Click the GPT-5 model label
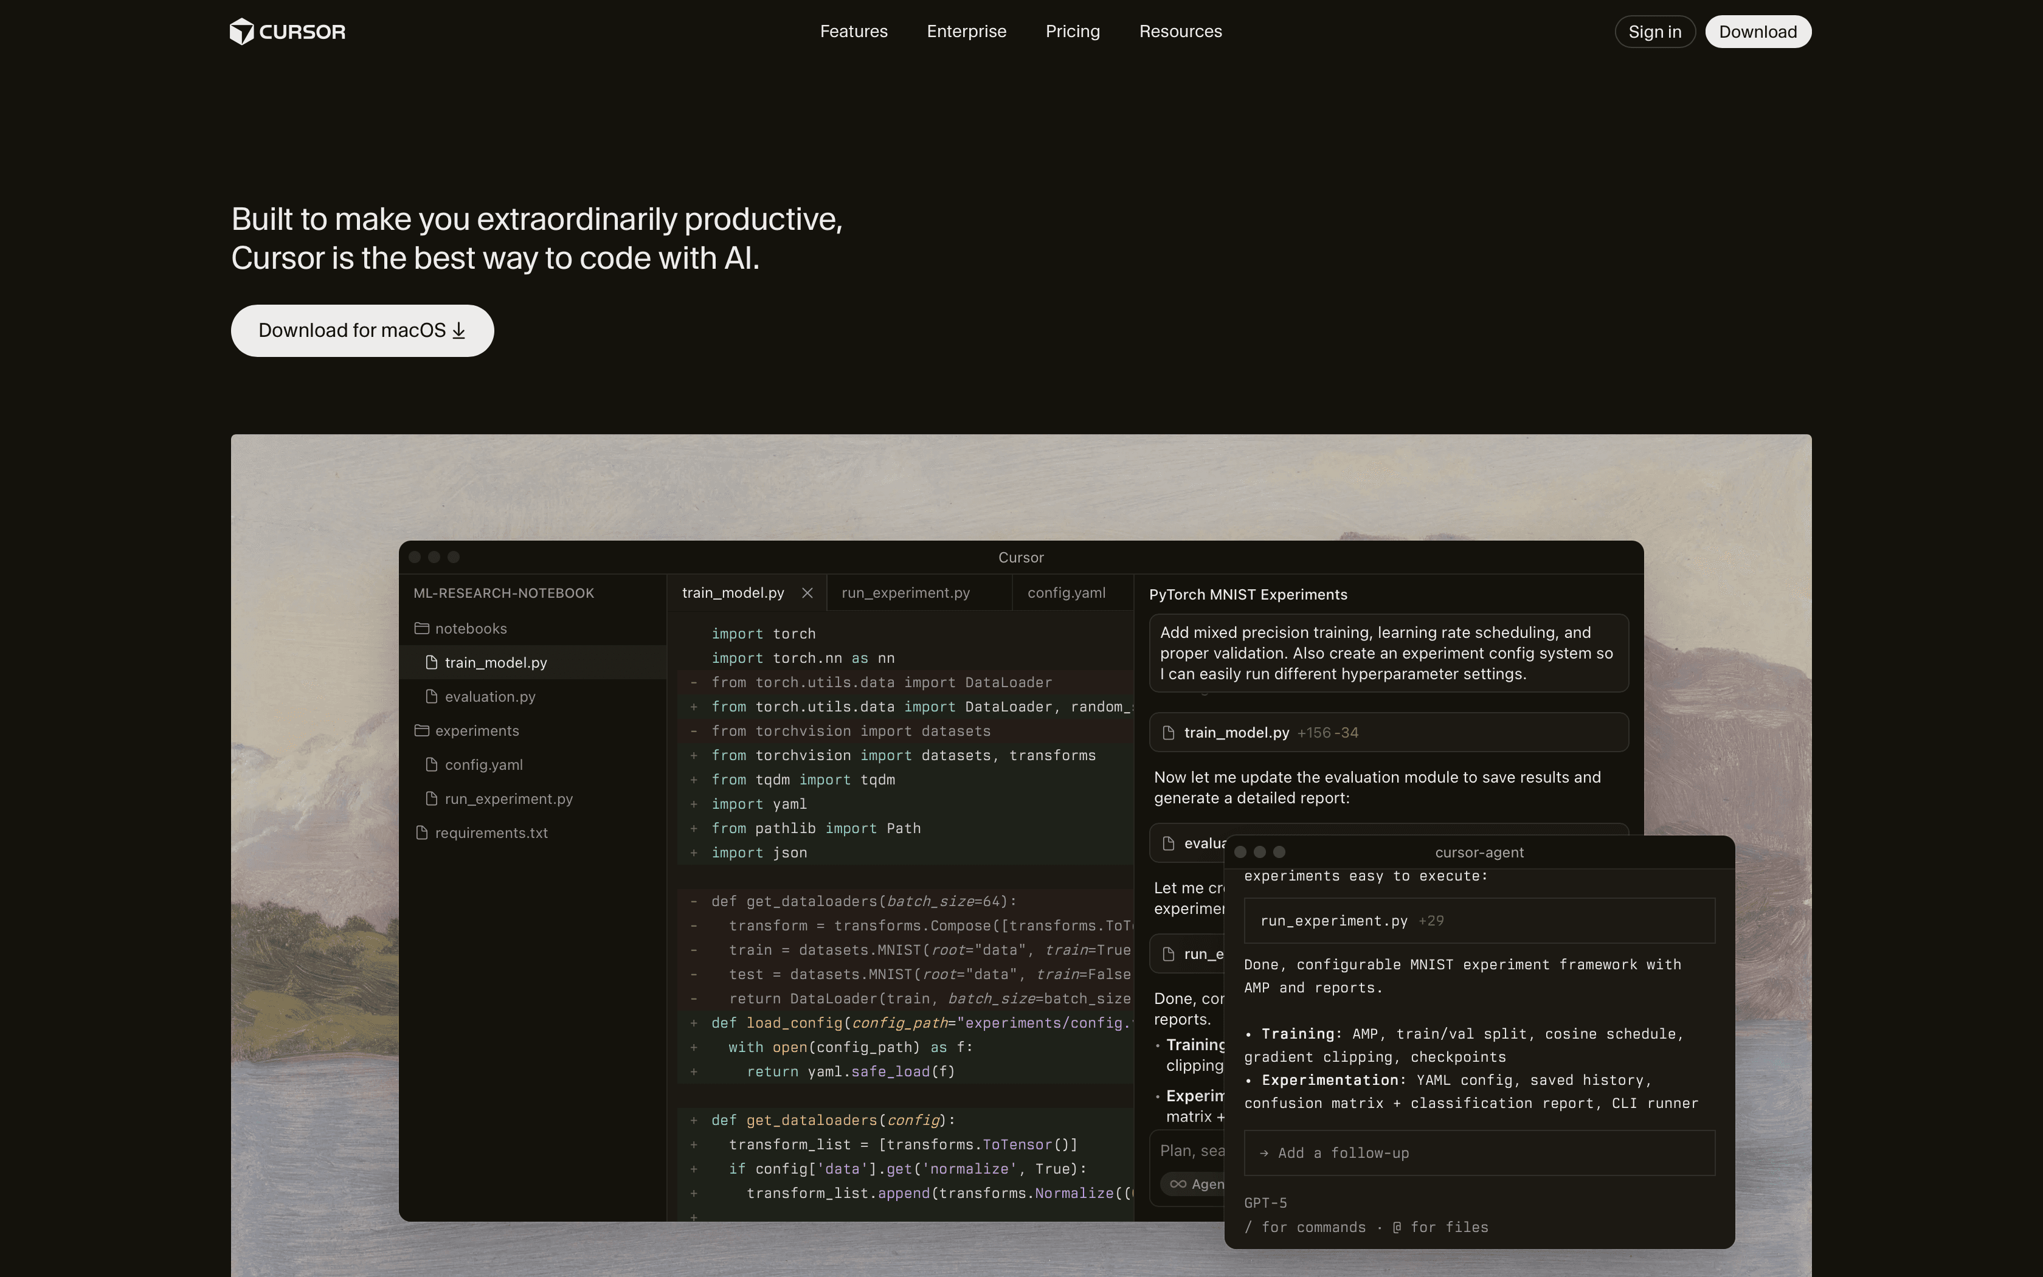This screenshot has width=2043, height=1277. (x=1265, y=1203)
